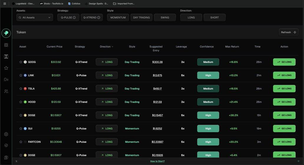Viewport: 304px width, 165px height.
Task: Open the All Assets dropdown
Action: 35,18
